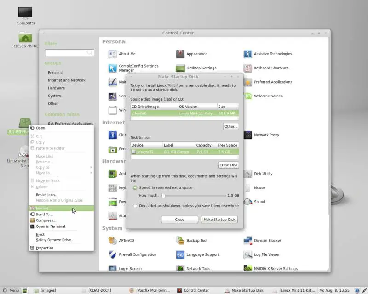The width and height of the screenshot is (368, 294).
Task: Open the Menu button on the panel
Action: (11, 290)
